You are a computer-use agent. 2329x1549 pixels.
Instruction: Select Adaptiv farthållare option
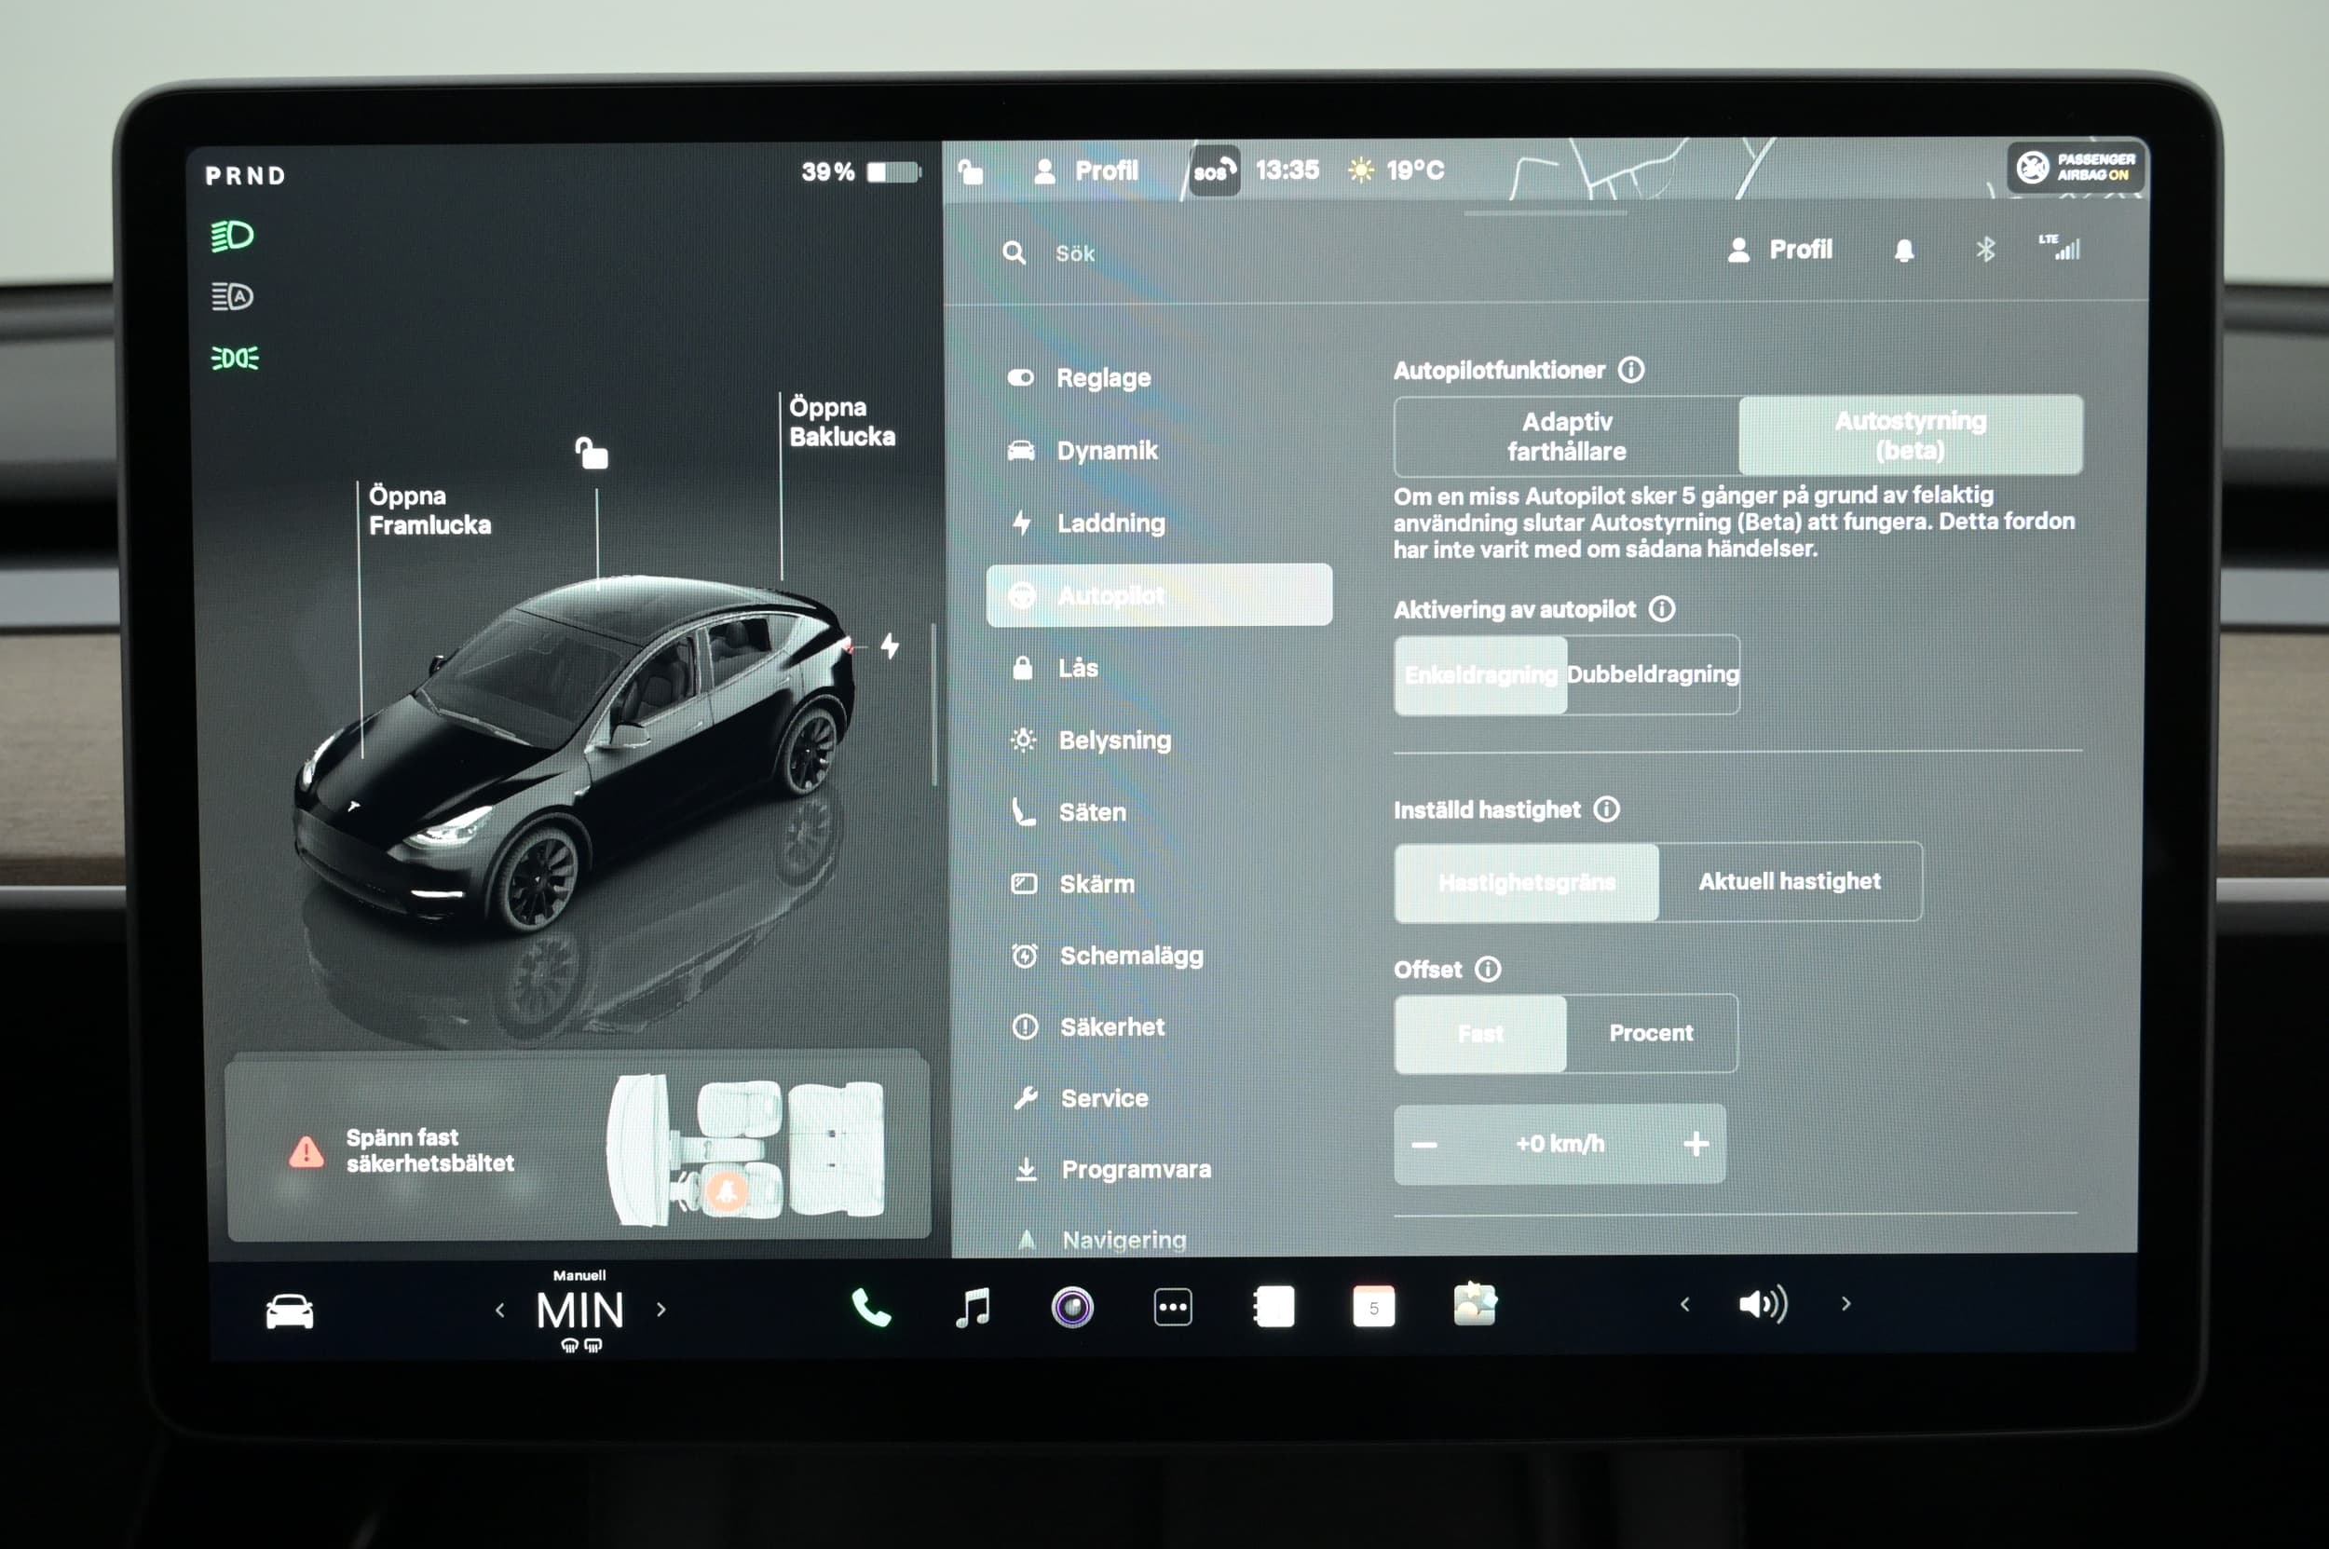(x=1567, y=437)
